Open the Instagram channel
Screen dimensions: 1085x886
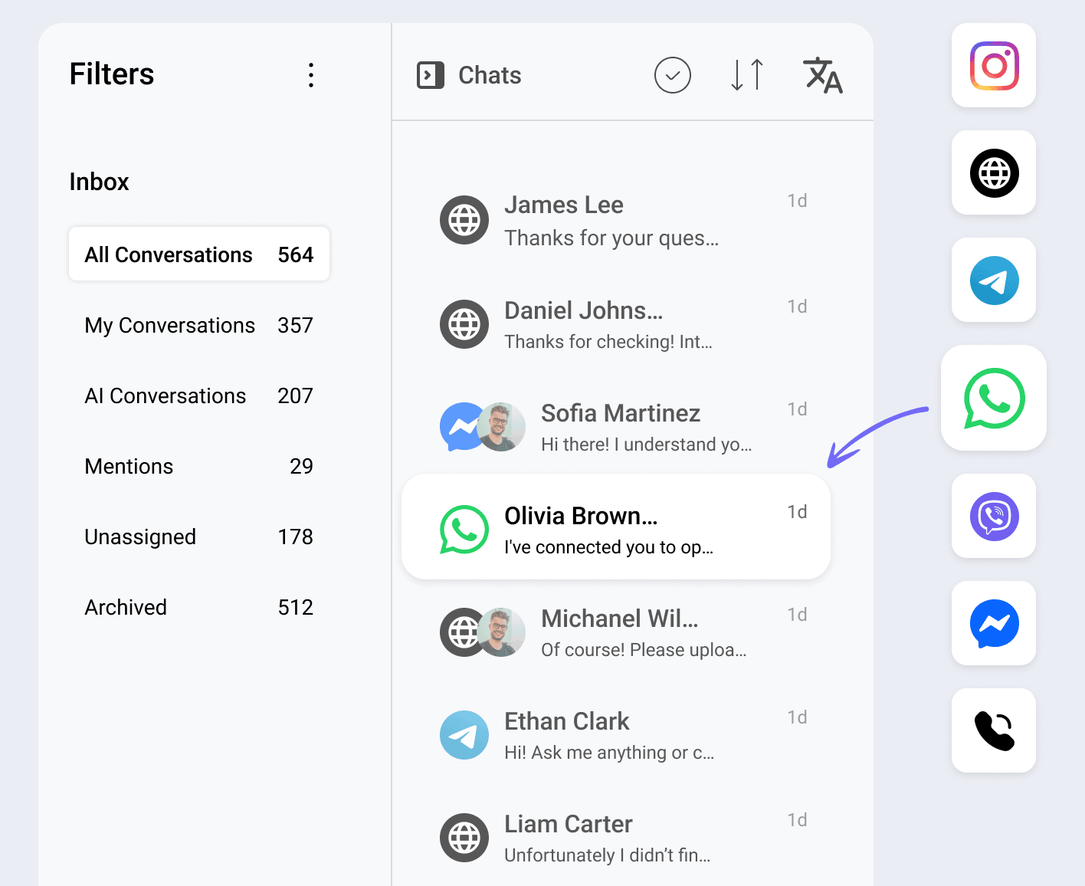point(993,66)
